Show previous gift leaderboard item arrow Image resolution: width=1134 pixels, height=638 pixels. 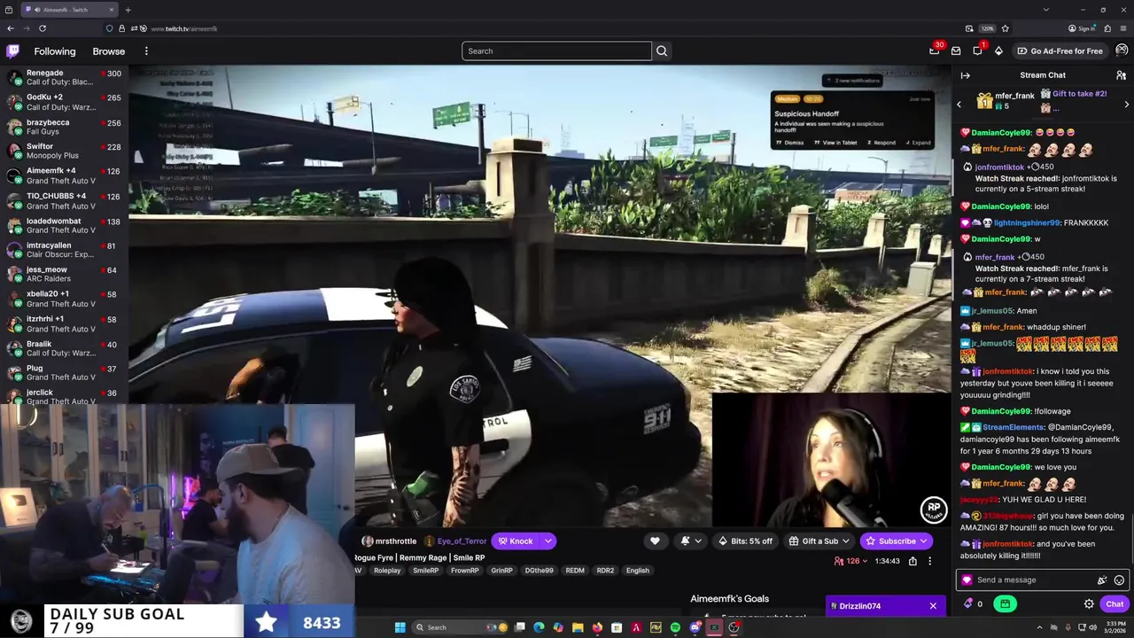(x=959, y=105)
